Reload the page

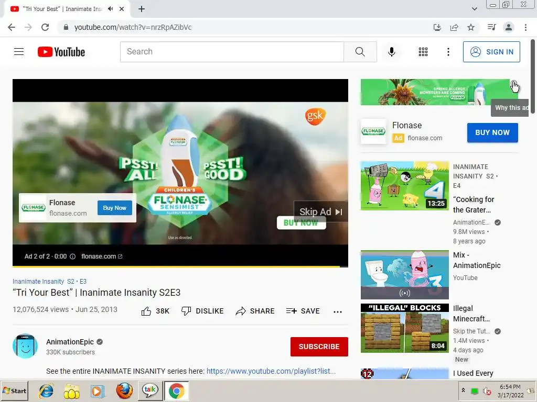45,27
